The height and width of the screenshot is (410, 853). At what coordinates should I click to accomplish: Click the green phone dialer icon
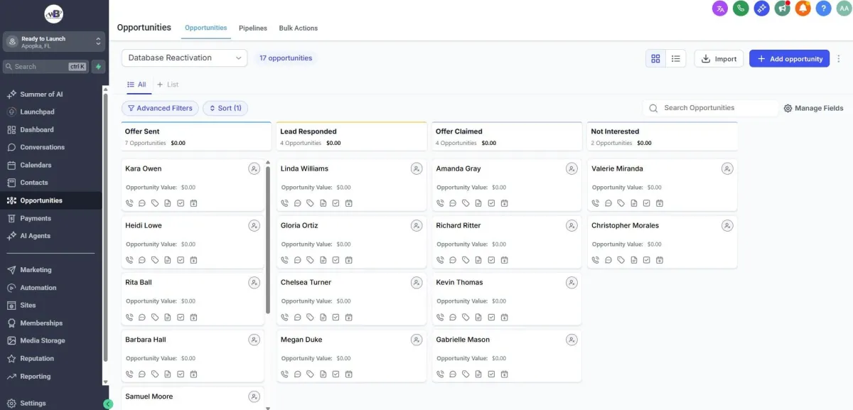coord(741,9)
